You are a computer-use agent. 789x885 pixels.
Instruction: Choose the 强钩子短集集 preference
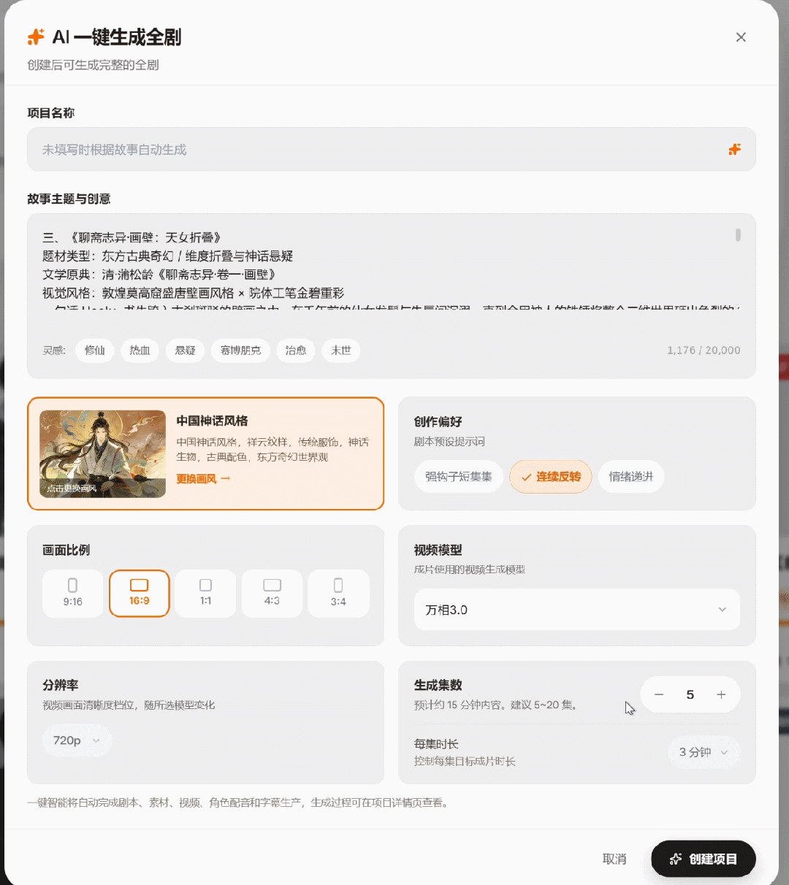tap(459, 477)
